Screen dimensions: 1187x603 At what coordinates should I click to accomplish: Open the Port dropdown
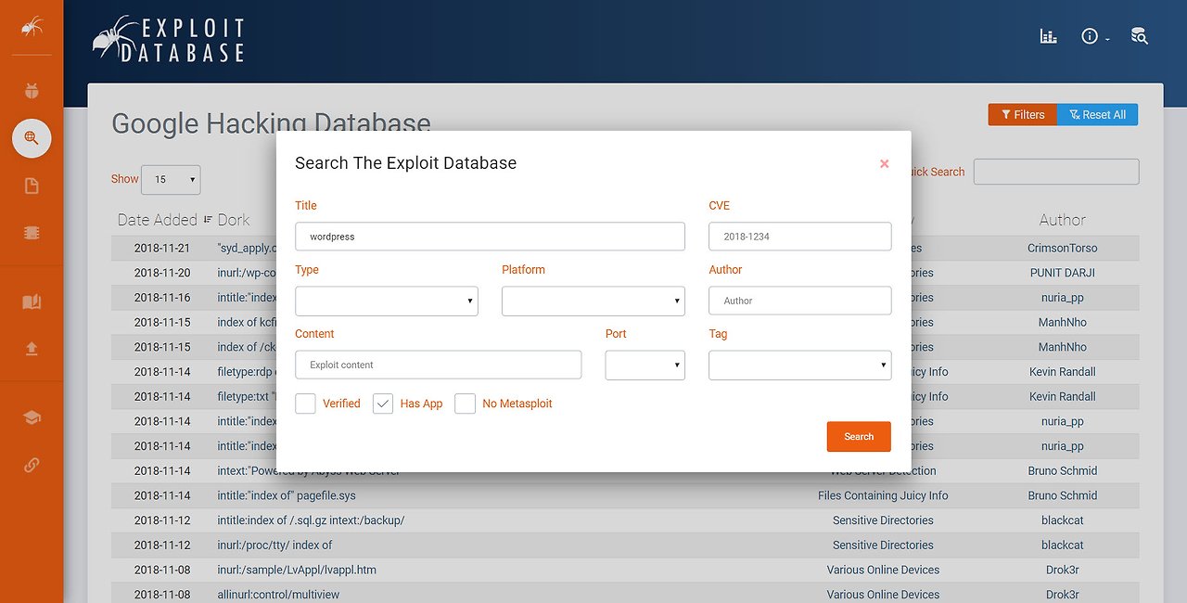(x=645, y=366)
